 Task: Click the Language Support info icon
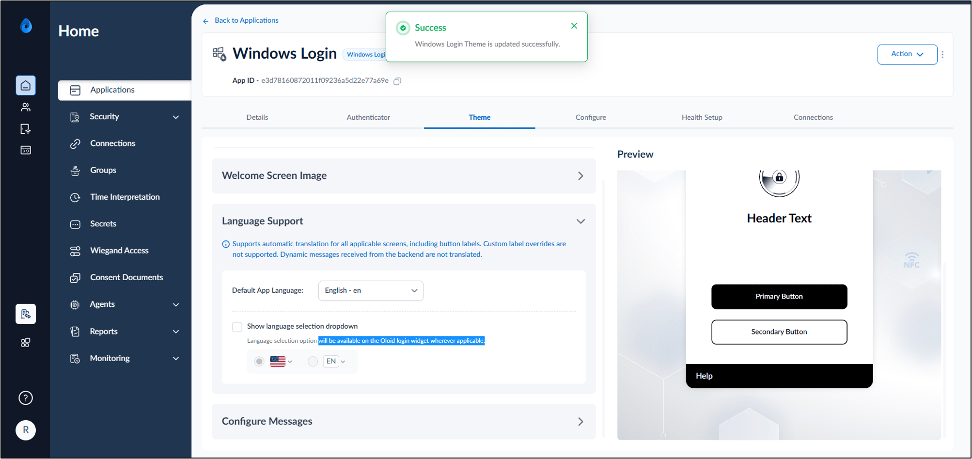point(226,244)
